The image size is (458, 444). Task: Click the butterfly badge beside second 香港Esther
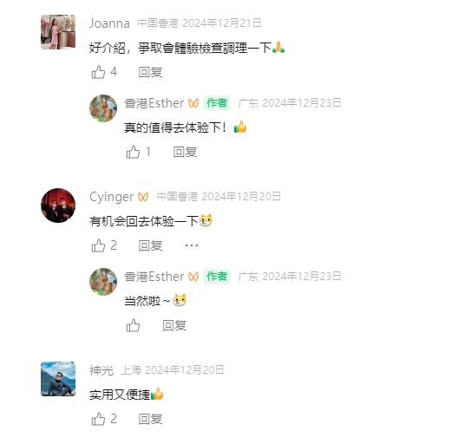click(193, 277)
